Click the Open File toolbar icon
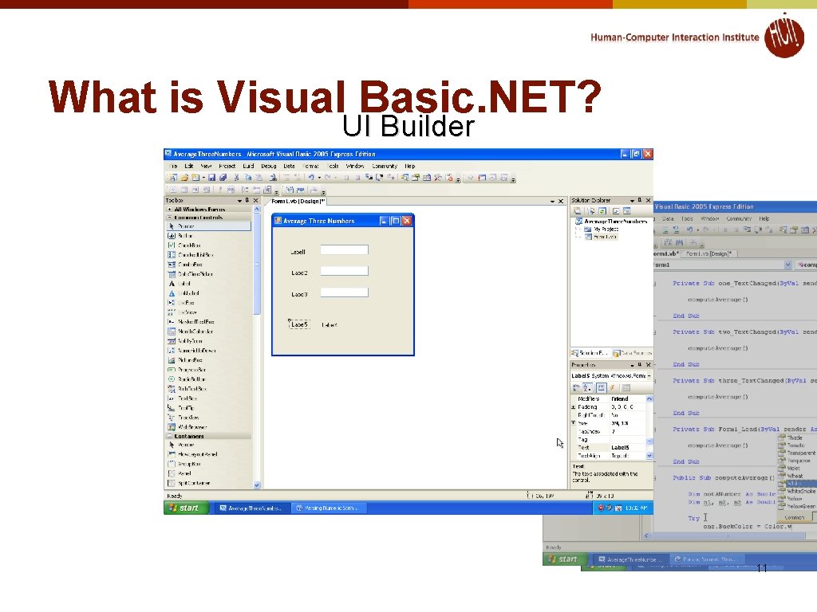 tap(184, 178)
